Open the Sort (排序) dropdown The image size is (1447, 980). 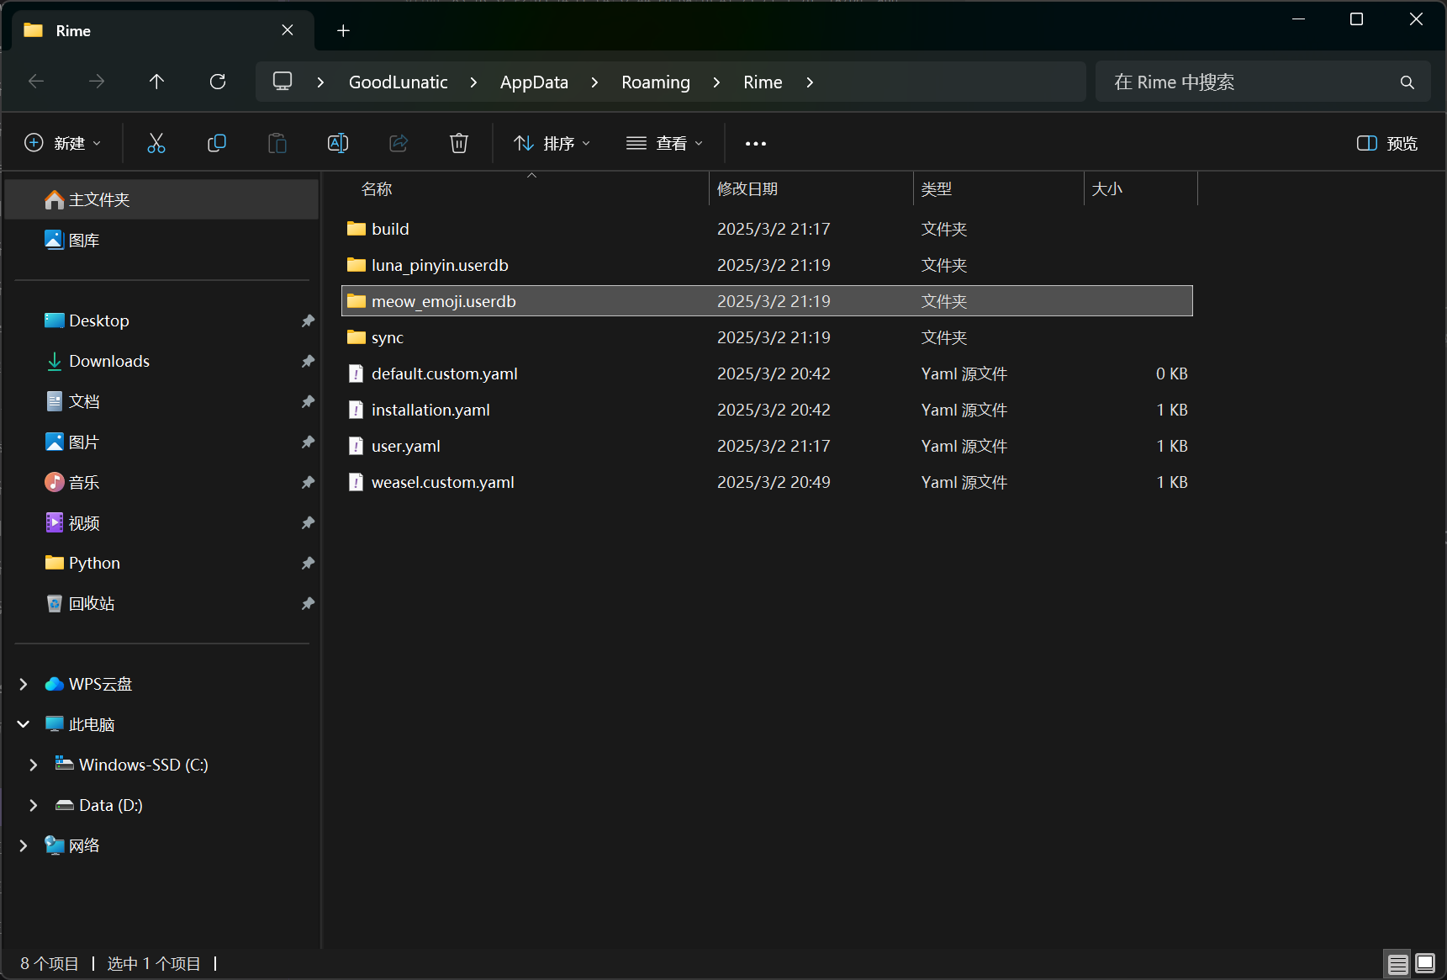(552, 143)
